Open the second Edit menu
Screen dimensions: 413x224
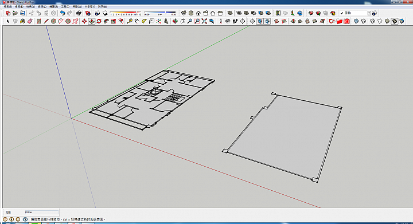click(19, 6)
